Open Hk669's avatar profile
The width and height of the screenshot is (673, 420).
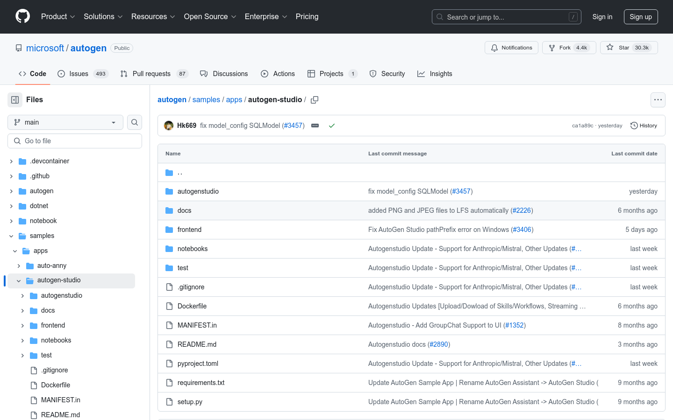point(169,126)
